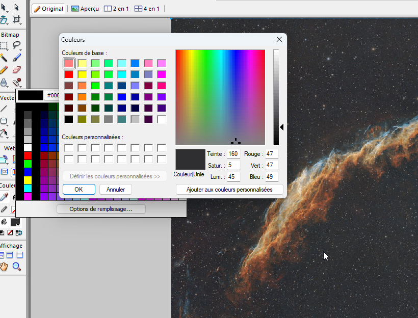Click the rainbow color spectrum area

tap(220, 97)
